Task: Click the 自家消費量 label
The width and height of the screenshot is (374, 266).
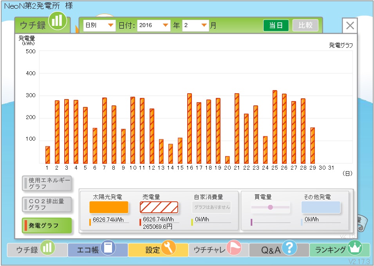Action: (x=208, y=197)
